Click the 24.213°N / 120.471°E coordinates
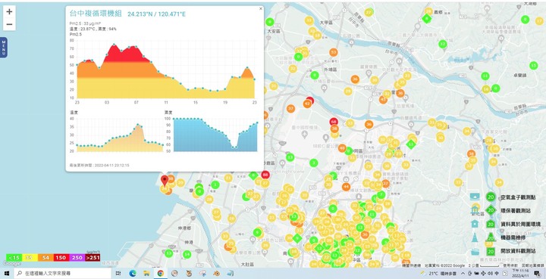This screenshot has height=279, width=546. pos(156,14)
